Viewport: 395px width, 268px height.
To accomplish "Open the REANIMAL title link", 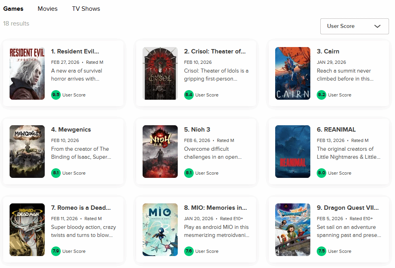I will 336,130.
